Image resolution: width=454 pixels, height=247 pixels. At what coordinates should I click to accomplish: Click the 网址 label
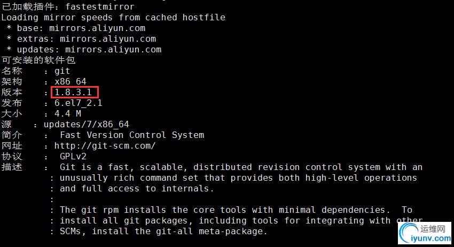click(x=12, y=145)
